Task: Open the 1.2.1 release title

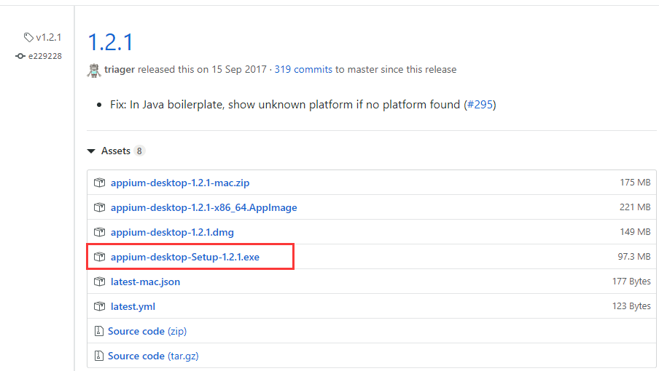Action: point(111,42)
